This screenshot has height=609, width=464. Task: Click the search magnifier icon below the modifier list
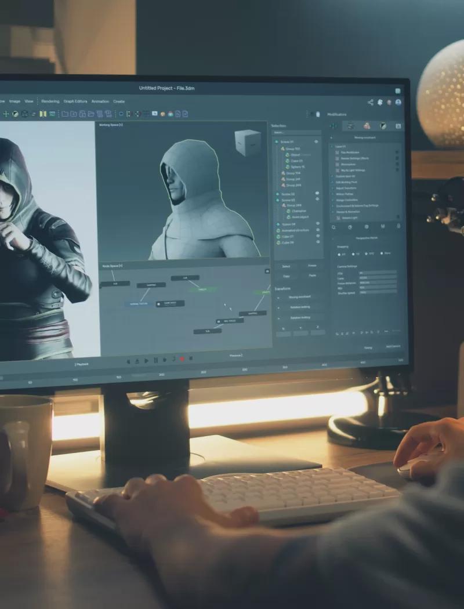(333, 227)
